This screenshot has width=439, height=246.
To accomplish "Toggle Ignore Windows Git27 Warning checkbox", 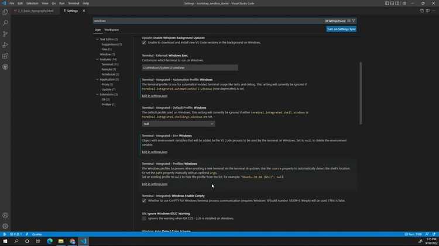I will (x=144, y=219).
